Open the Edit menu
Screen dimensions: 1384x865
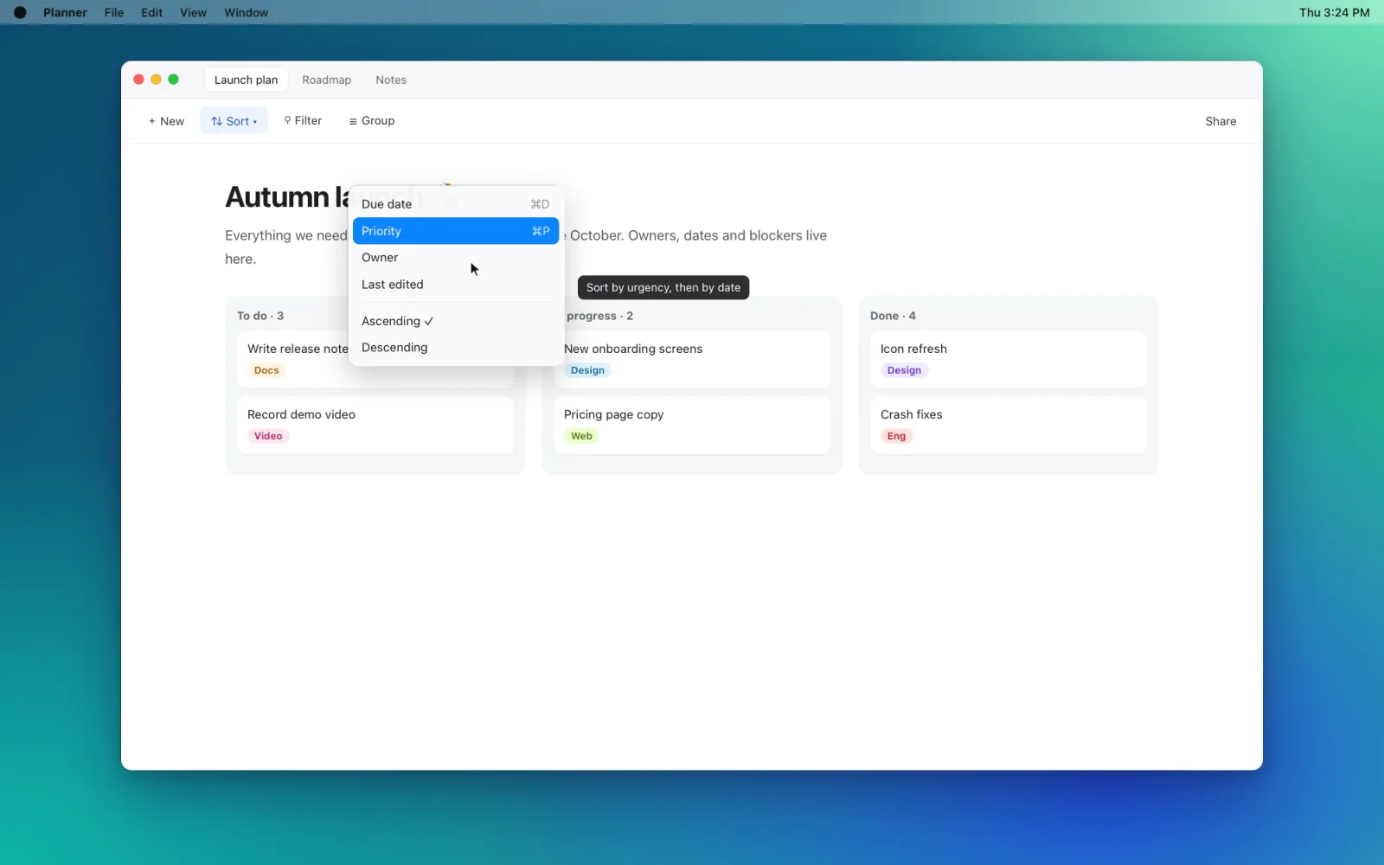152,12
